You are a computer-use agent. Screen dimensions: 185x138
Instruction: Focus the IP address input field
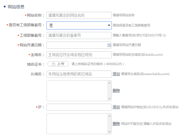(79, 107)
